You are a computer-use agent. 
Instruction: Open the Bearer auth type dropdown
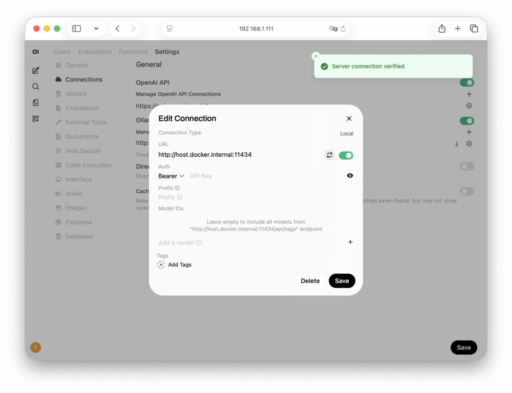171,176
